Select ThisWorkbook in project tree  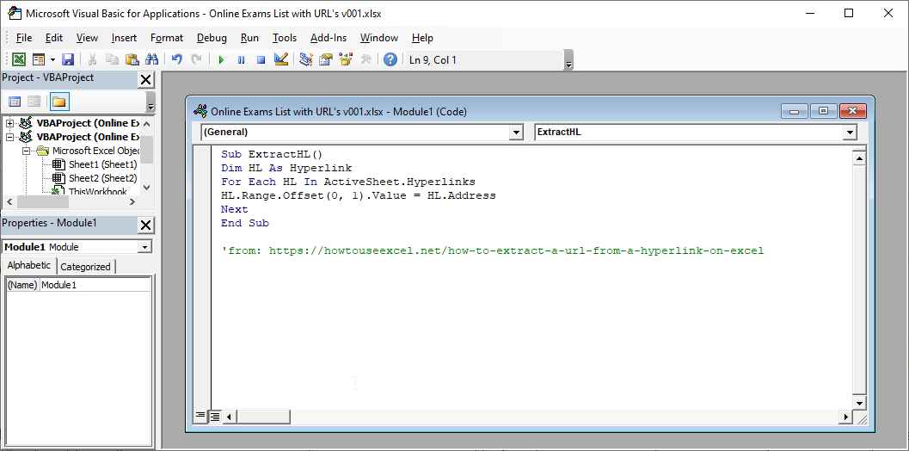(97, 191)
